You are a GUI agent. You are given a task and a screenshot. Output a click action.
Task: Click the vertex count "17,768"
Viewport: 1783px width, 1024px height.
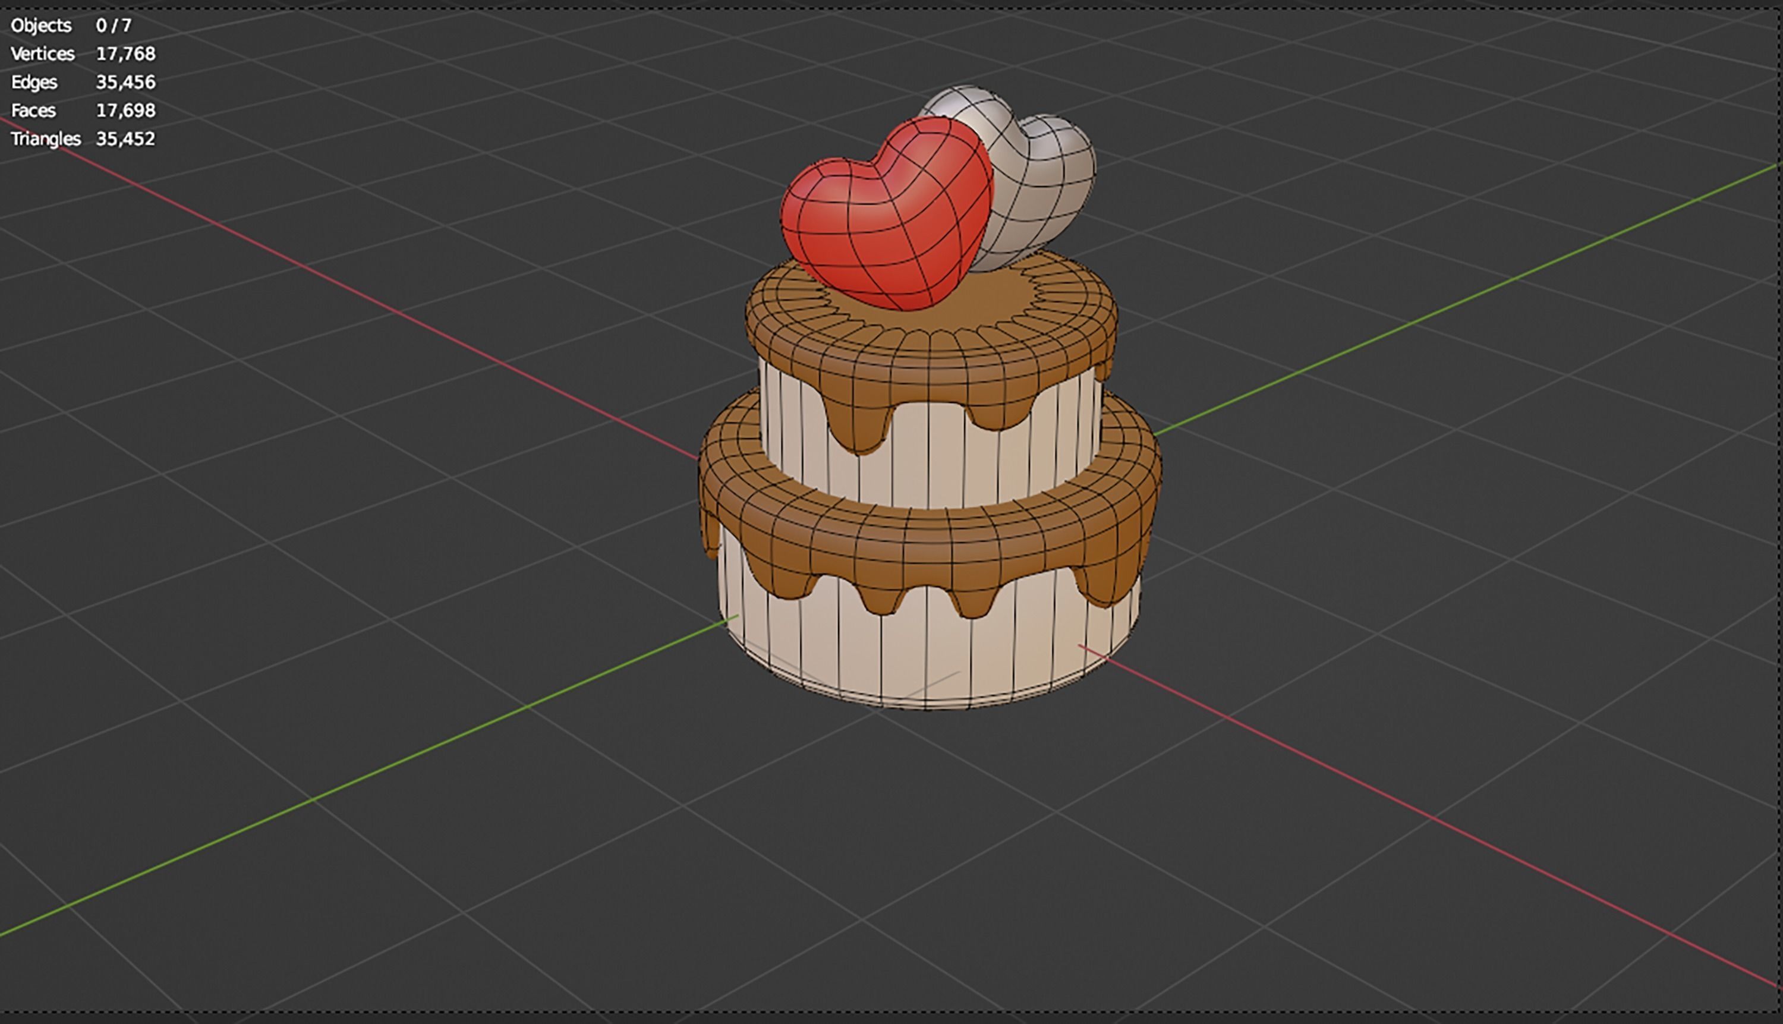[126, 54]
